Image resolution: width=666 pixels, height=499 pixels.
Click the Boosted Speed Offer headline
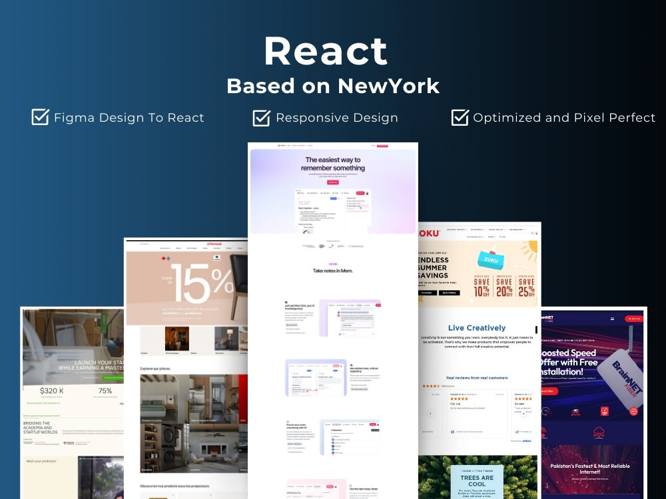pos(568,362)
